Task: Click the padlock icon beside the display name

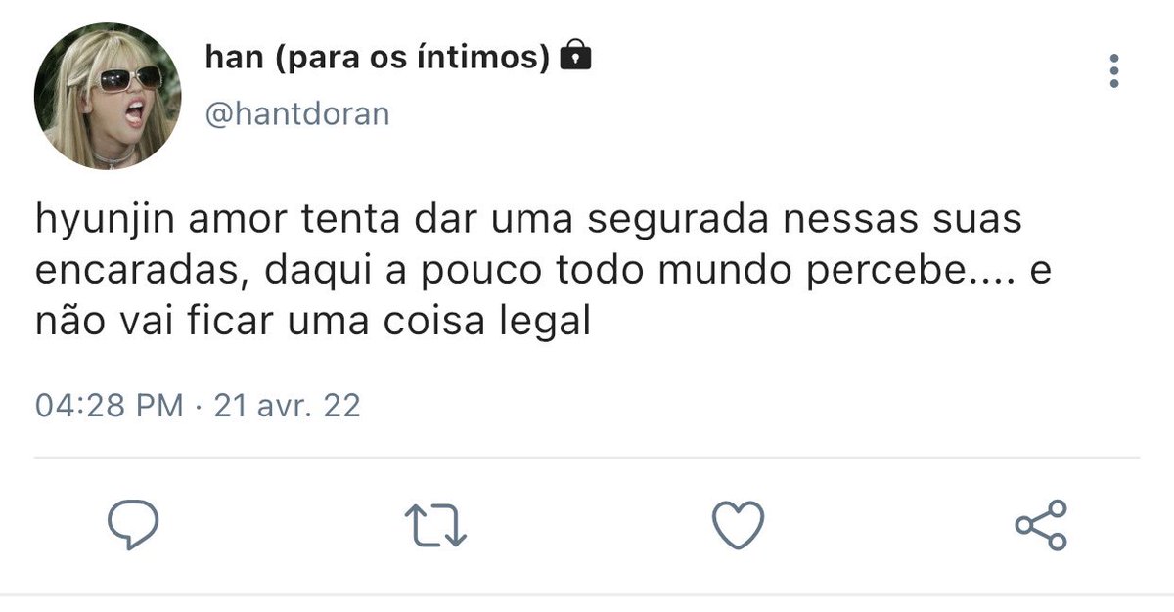Action: 575,57
